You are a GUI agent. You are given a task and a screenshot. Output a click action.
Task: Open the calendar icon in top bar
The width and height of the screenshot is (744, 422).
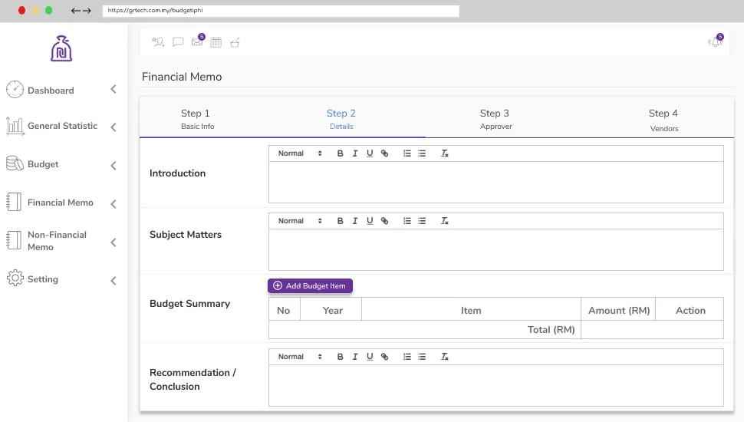click(216, 42)
